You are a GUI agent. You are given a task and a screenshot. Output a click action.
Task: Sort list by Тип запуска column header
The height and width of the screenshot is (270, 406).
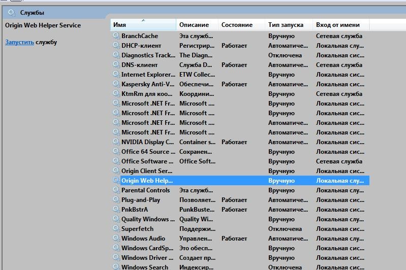pyautogui.click(x=288, y=25)
